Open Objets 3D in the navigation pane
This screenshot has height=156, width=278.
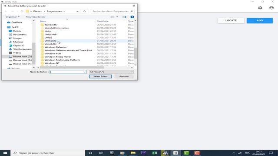coord(19,45)
